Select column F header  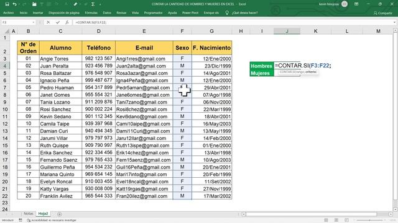click(x=182, y=31)
